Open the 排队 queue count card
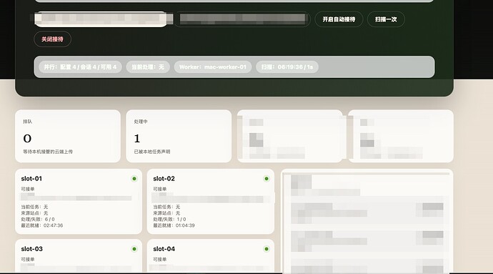Image resolution: width=493 pixels, height=274 pixels. point(68,136)
